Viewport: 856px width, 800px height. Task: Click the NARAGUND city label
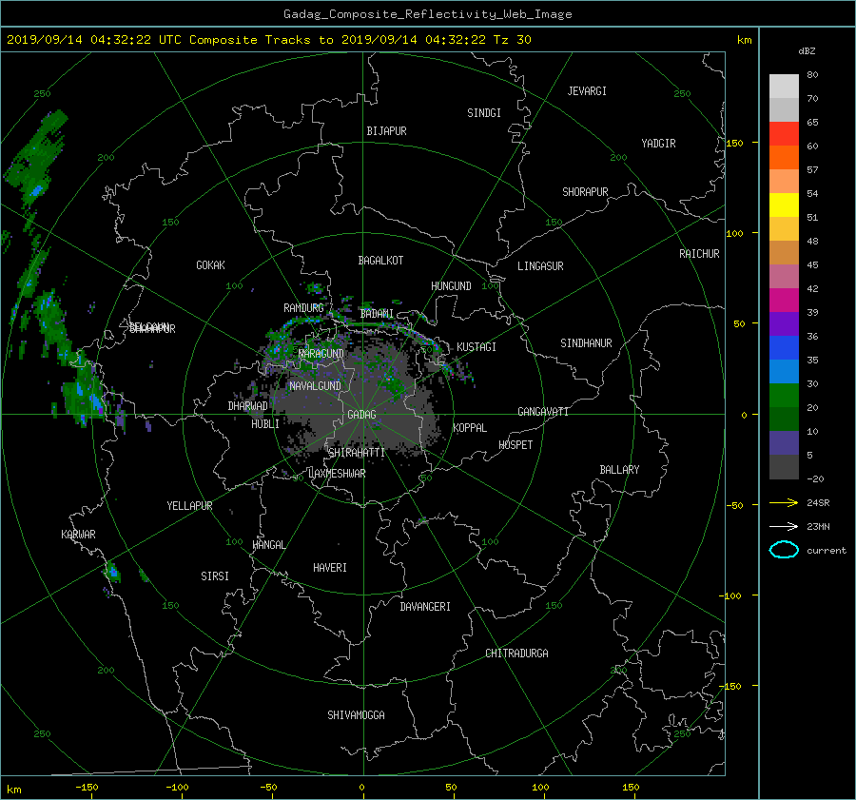pos(321,354)
